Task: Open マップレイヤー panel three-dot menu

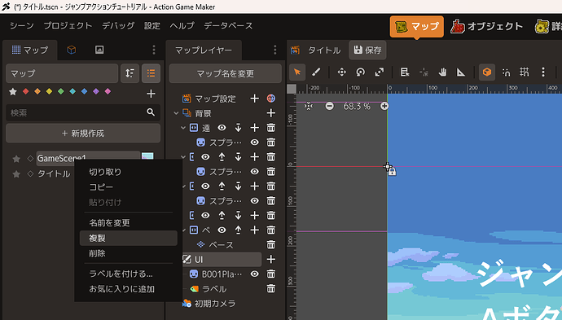Action: click(275, 50)
